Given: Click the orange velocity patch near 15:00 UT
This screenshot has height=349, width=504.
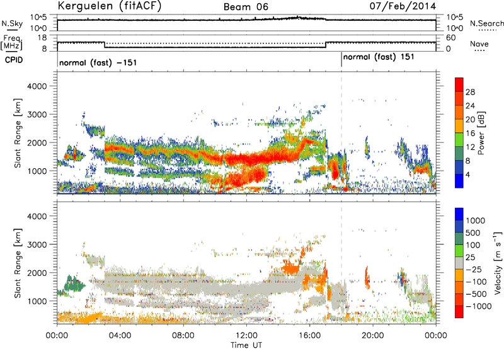Looking at the screenshot, I should pos(291,268).
